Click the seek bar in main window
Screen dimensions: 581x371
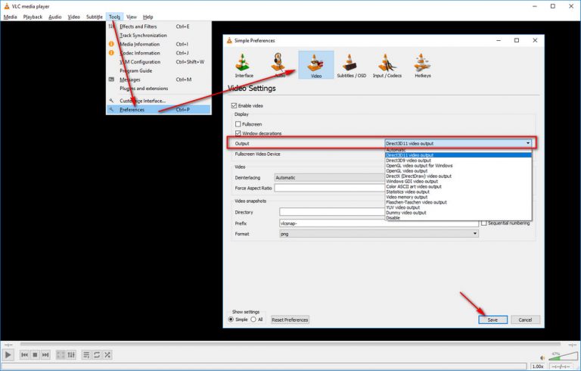[x=290, y=344]
